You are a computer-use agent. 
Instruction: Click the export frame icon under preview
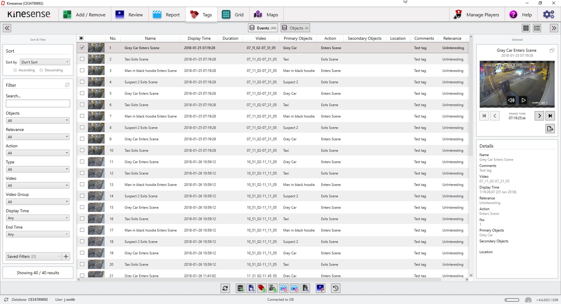click(x=550, y=129)
